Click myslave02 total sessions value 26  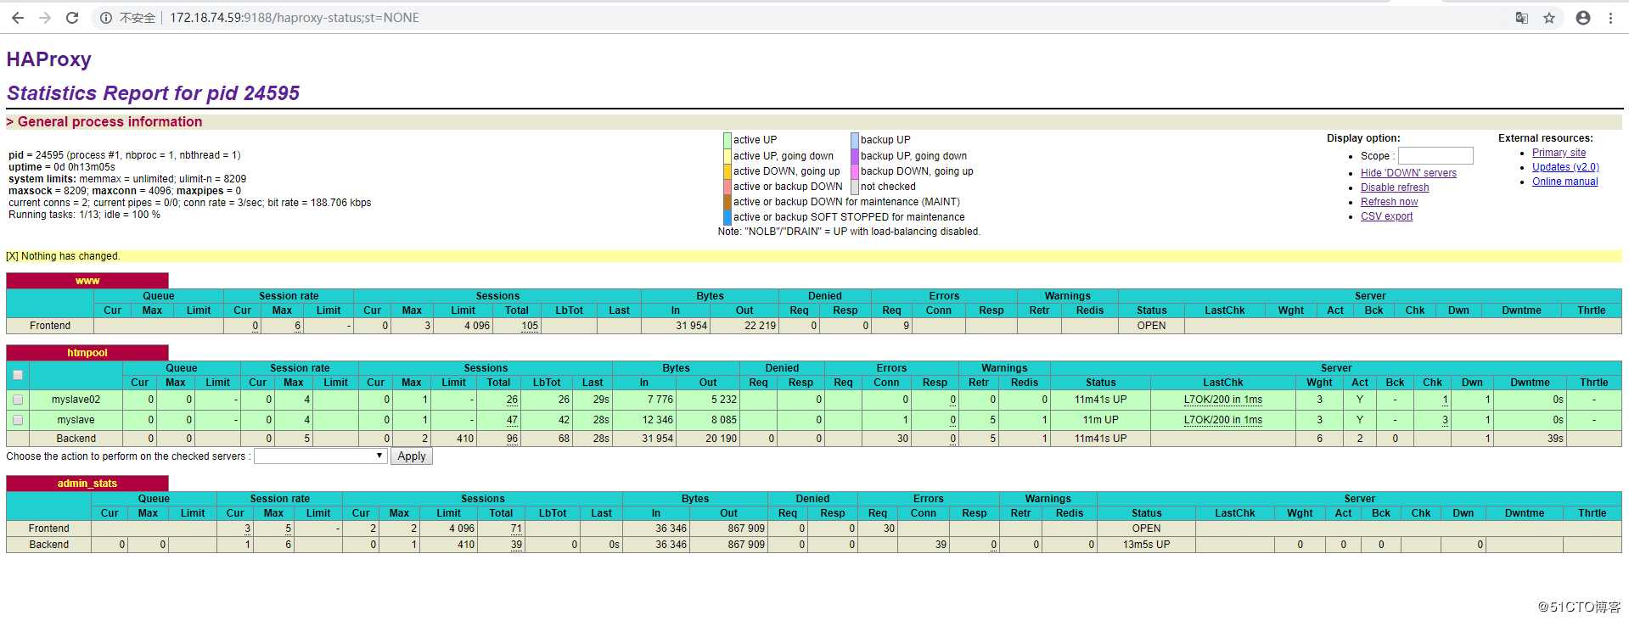coord(512,400)
